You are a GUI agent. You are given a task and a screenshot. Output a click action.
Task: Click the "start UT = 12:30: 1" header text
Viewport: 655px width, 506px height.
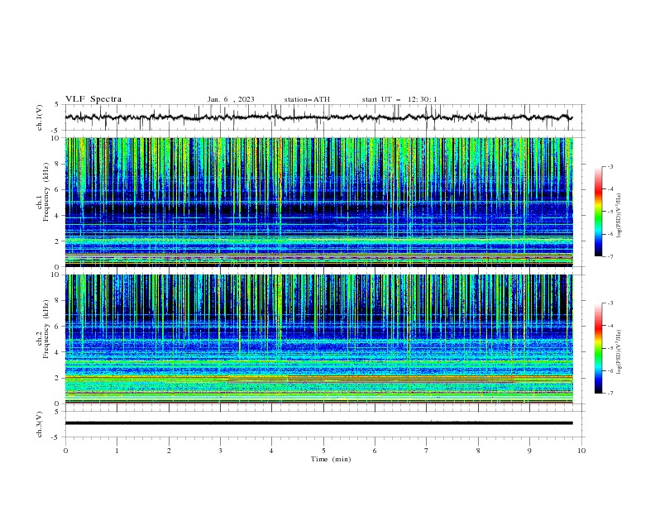[399, 99]
